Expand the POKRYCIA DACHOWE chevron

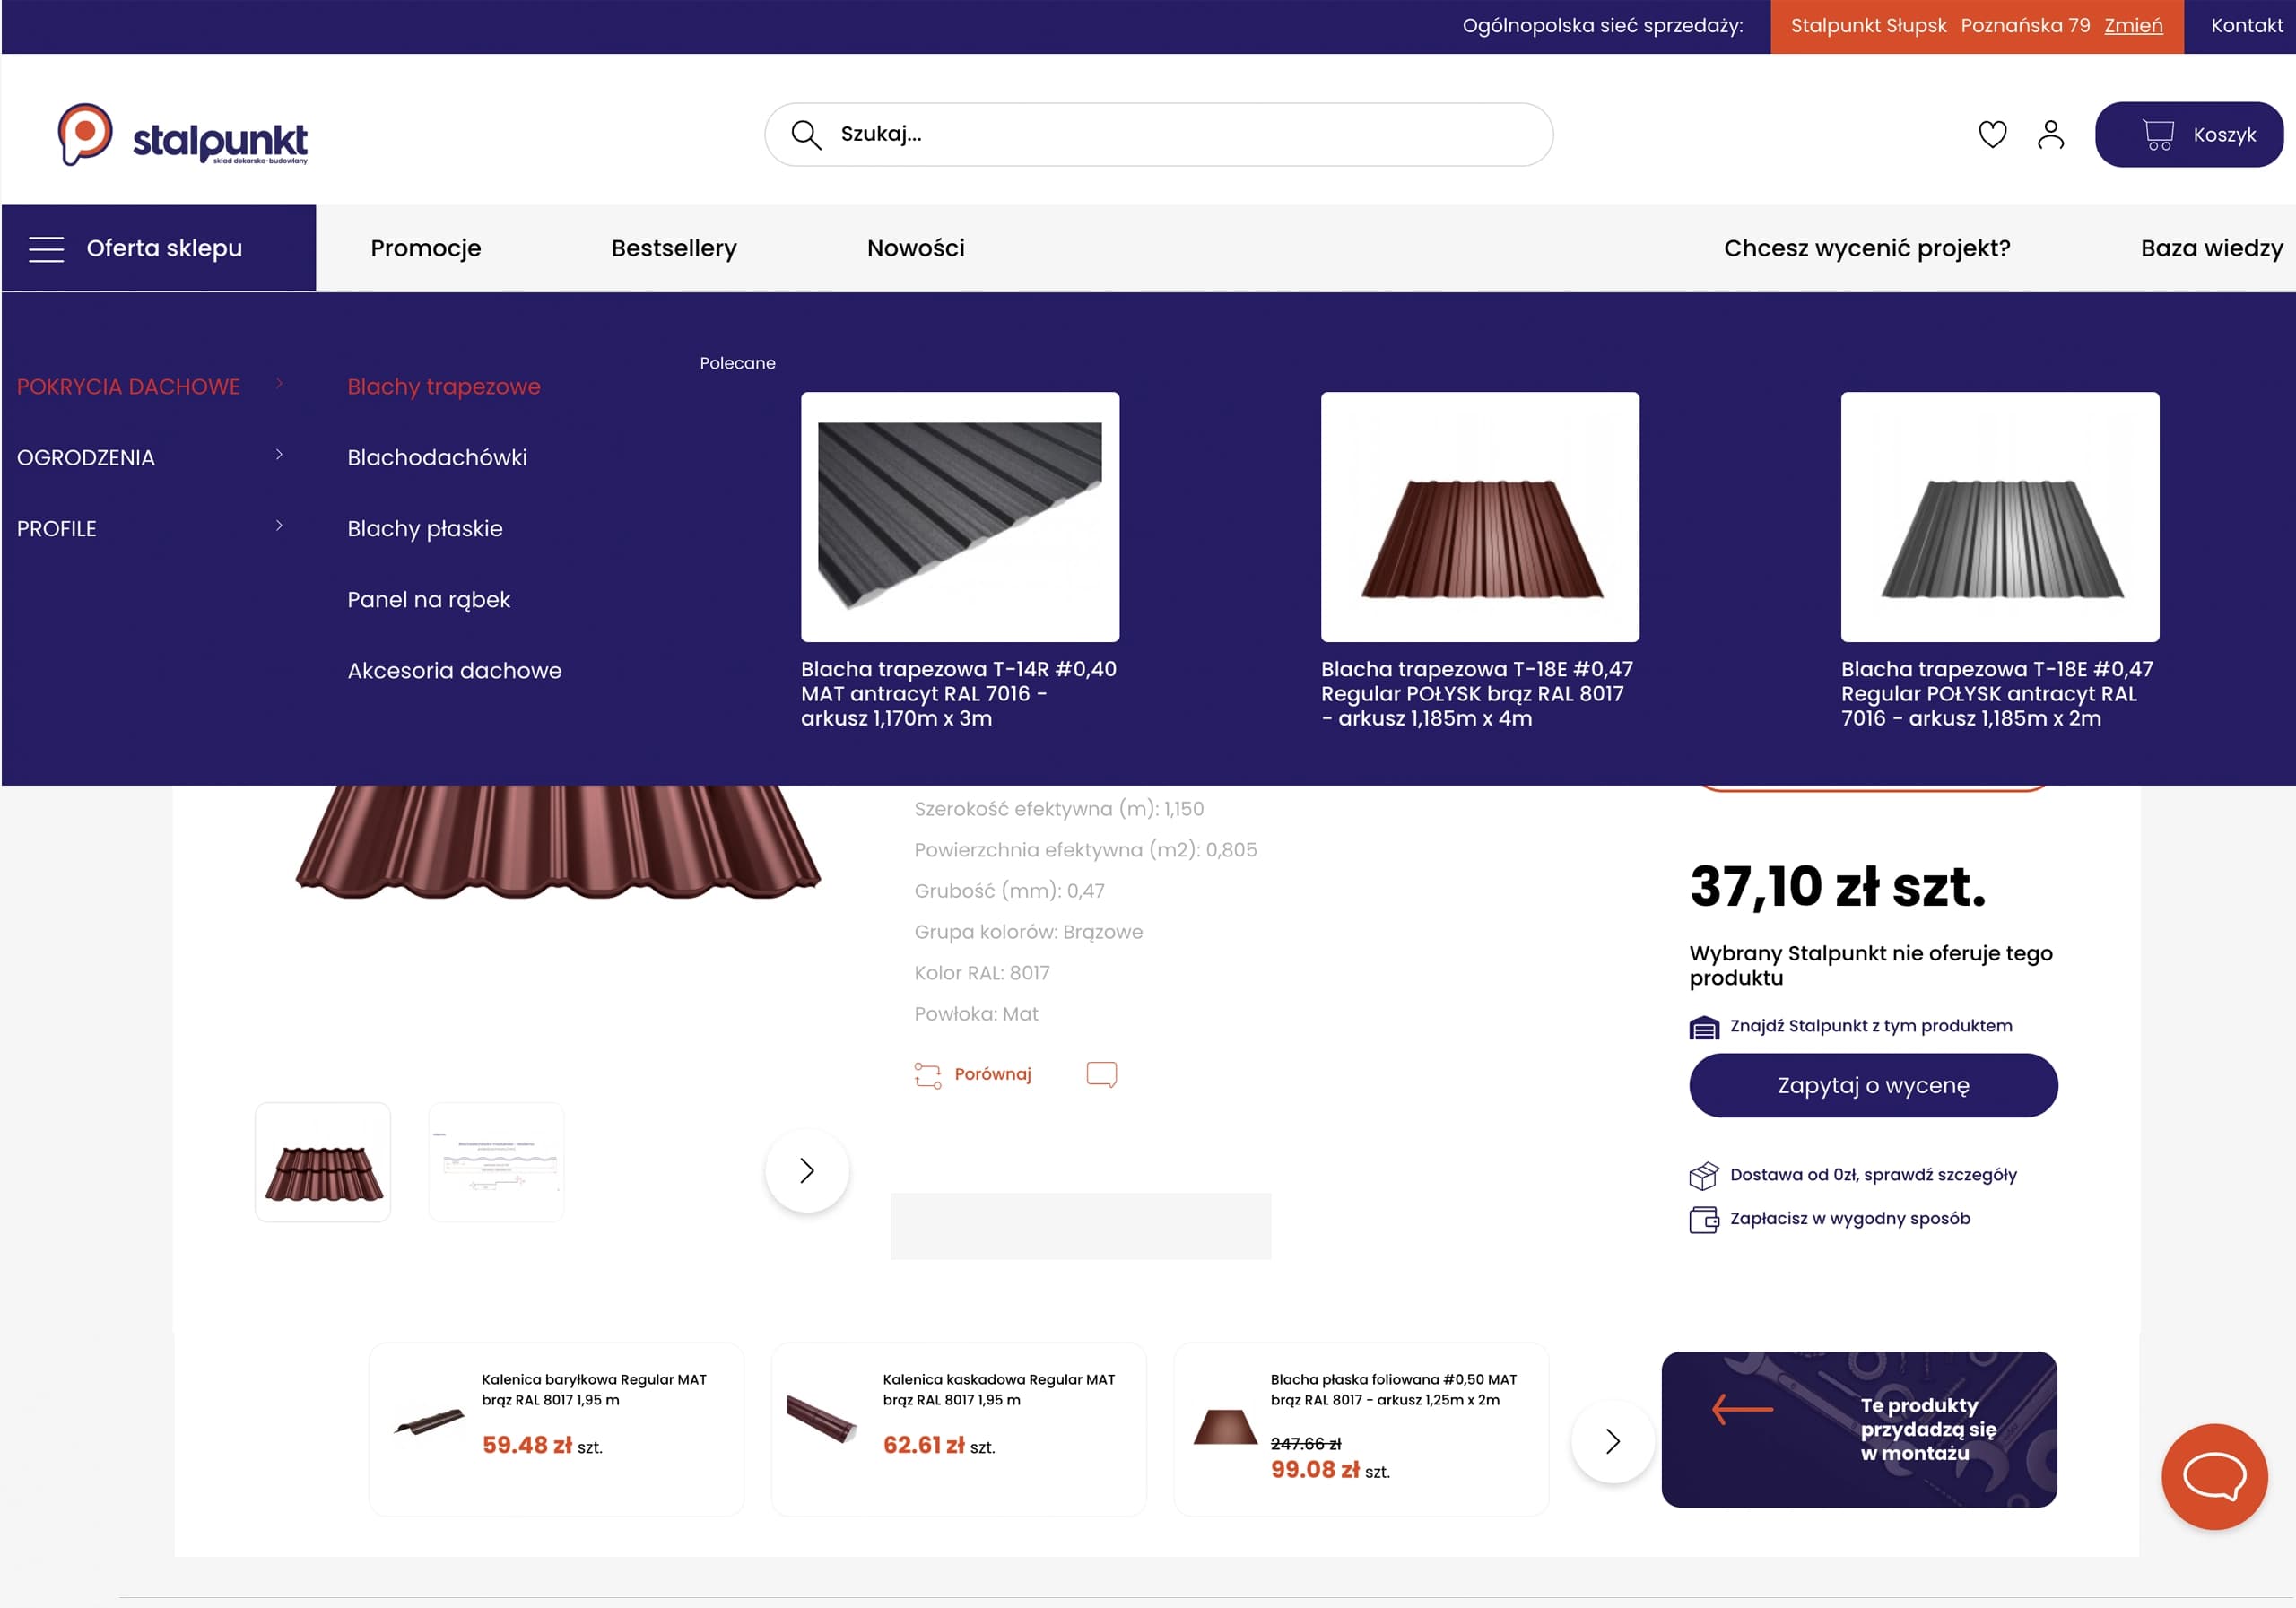[279, 384]
